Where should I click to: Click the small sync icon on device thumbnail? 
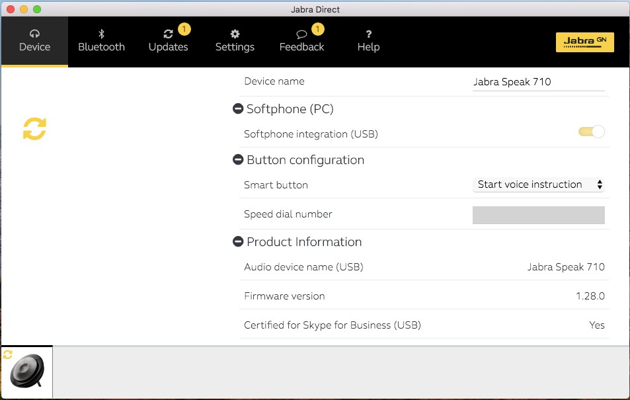(8, 354)
